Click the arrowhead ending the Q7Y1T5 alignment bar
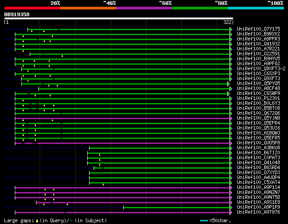This screenshot has width=288, height=224. click(231, 29)
